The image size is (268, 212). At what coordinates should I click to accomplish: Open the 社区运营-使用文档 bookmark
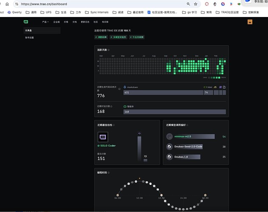[x=162, y=12]
